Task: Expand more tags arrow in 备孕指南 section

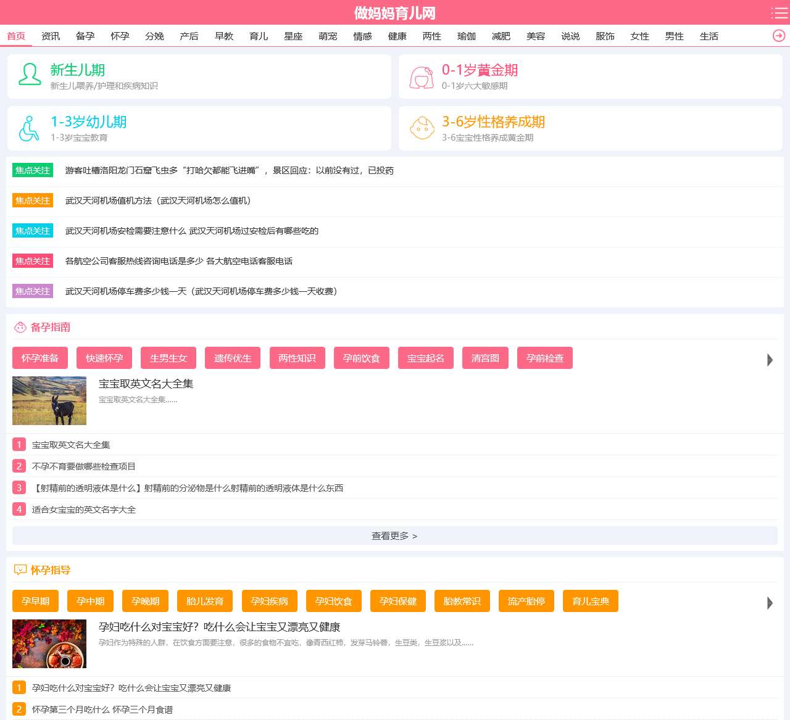Action: tap(770, 360)
